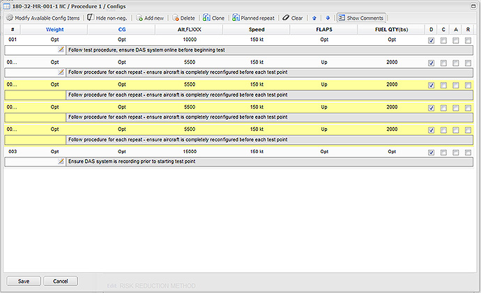The height and width of the screenshot is (293, 481).
Task: Uncheck D checkbox for row 003
Action: point(432,152)
